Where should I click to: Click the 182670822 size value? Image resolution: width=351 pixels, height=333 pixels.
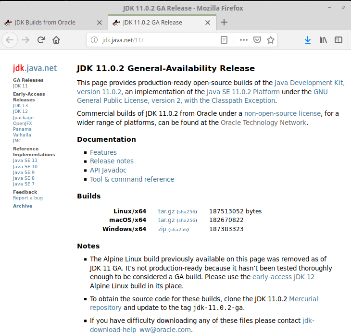[226, 220]
